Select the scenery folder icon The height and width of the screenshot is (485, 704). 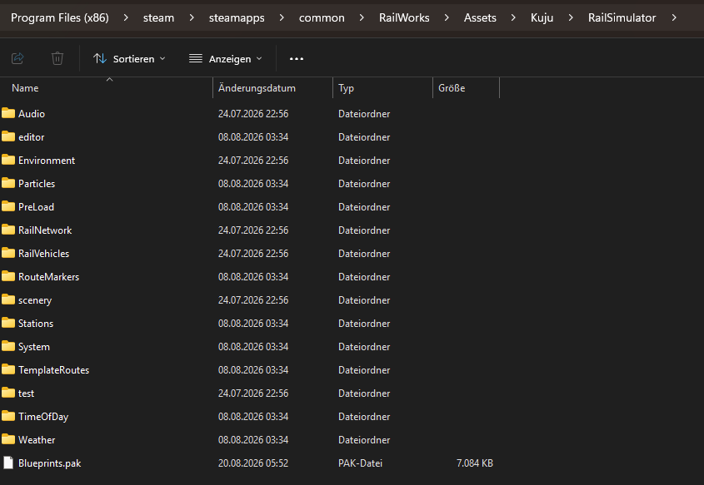click(8, 299)
